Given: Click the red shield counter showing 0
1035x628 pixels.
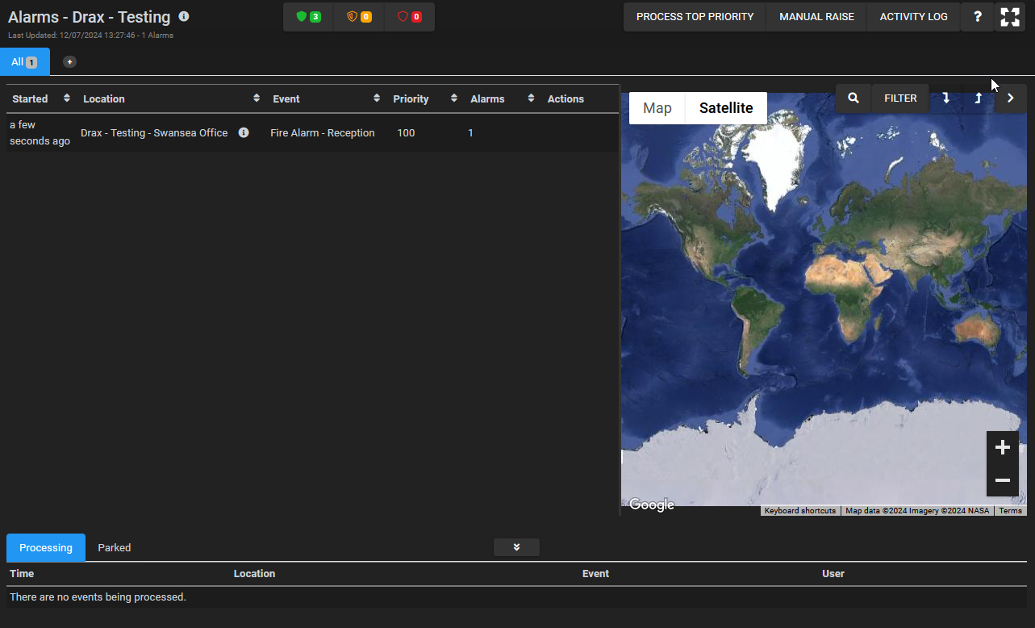Looking at the screenshot, I should click(409, 17).
